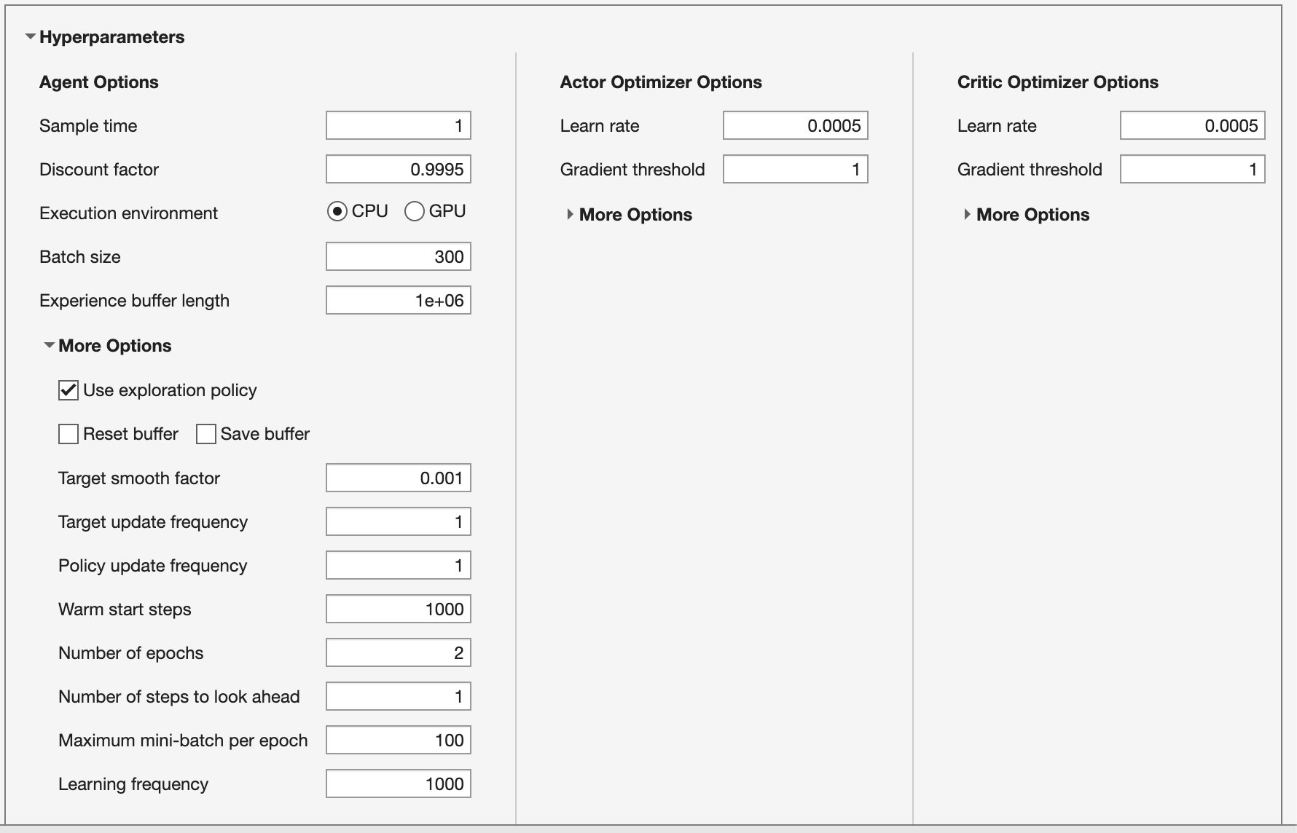
Task: Select the Number of epochs field
Action: [x=398, y=652]
